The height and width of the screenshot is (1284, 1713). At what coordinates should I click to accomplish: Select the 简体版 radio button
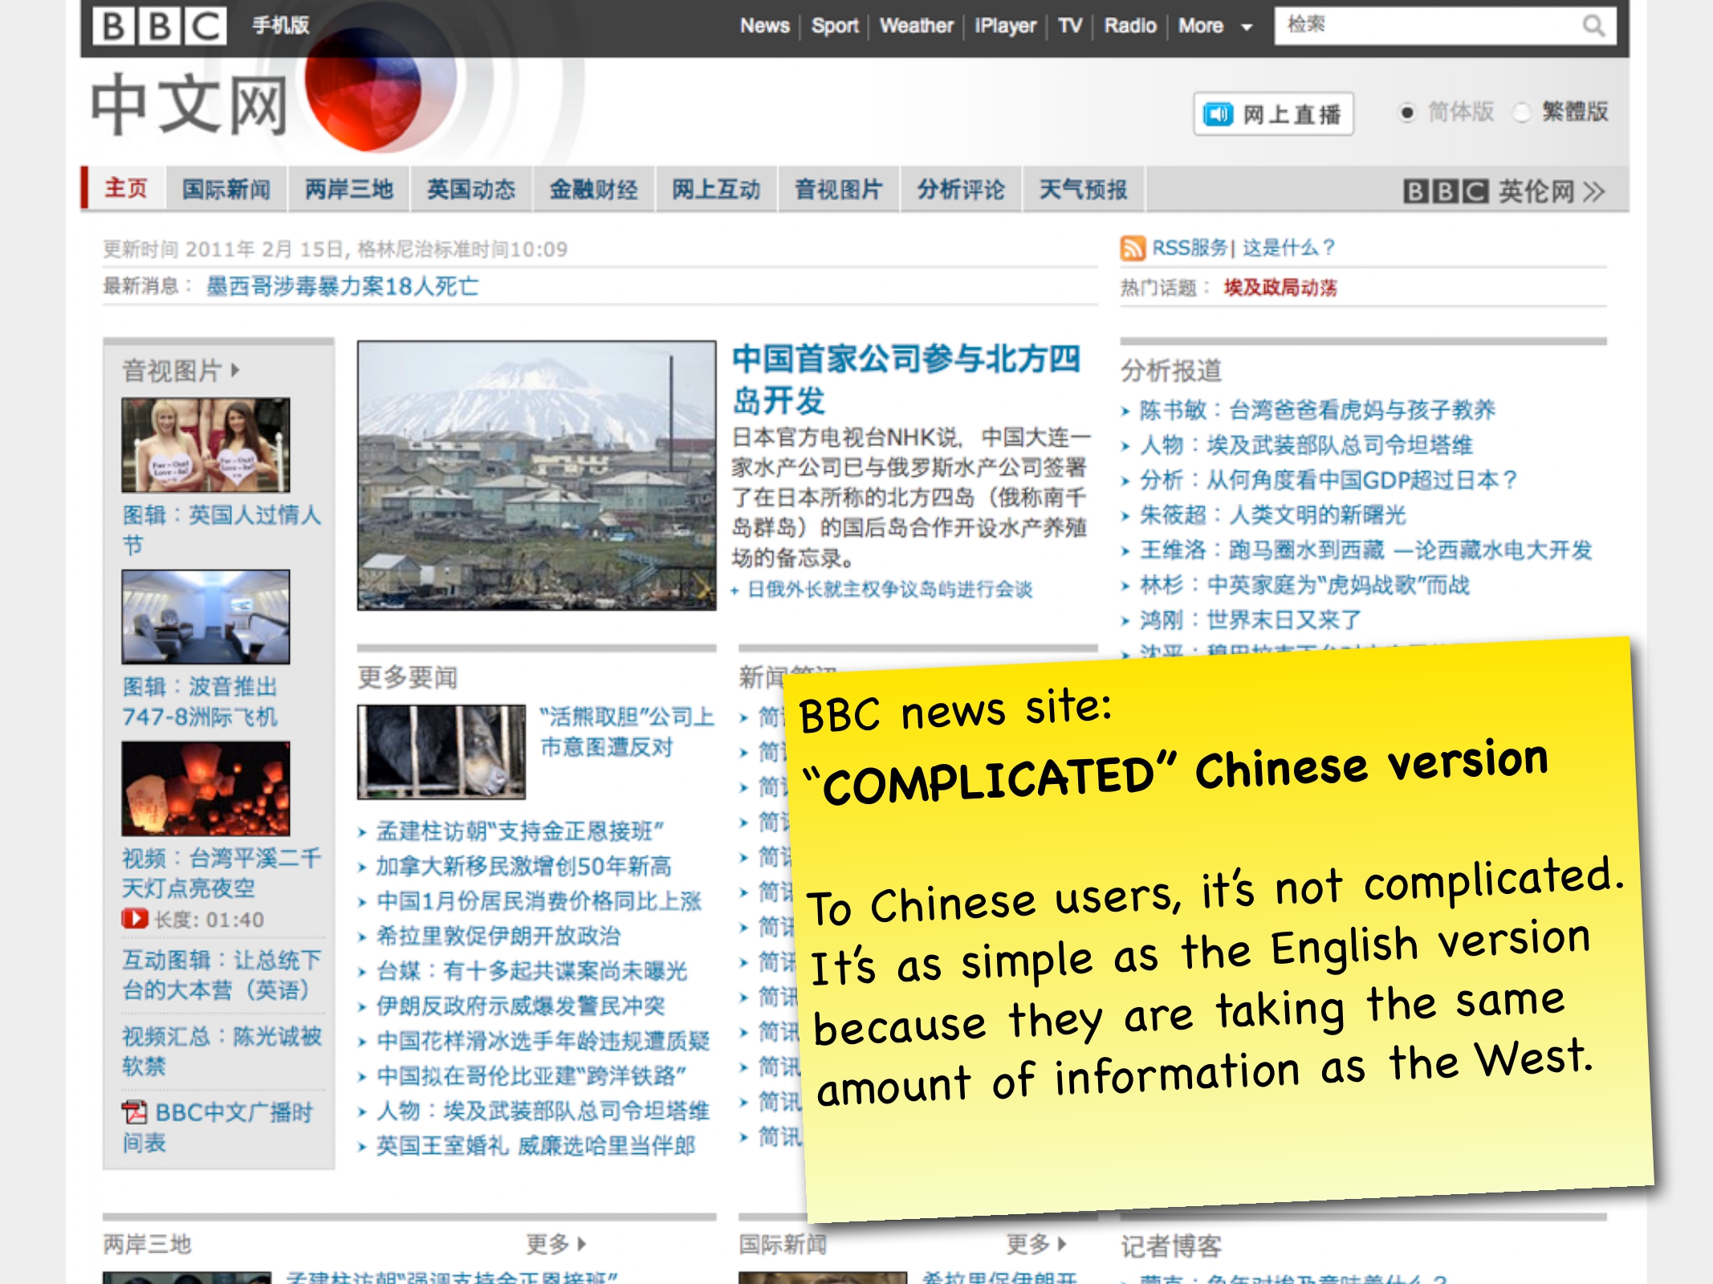point(1406,112)
